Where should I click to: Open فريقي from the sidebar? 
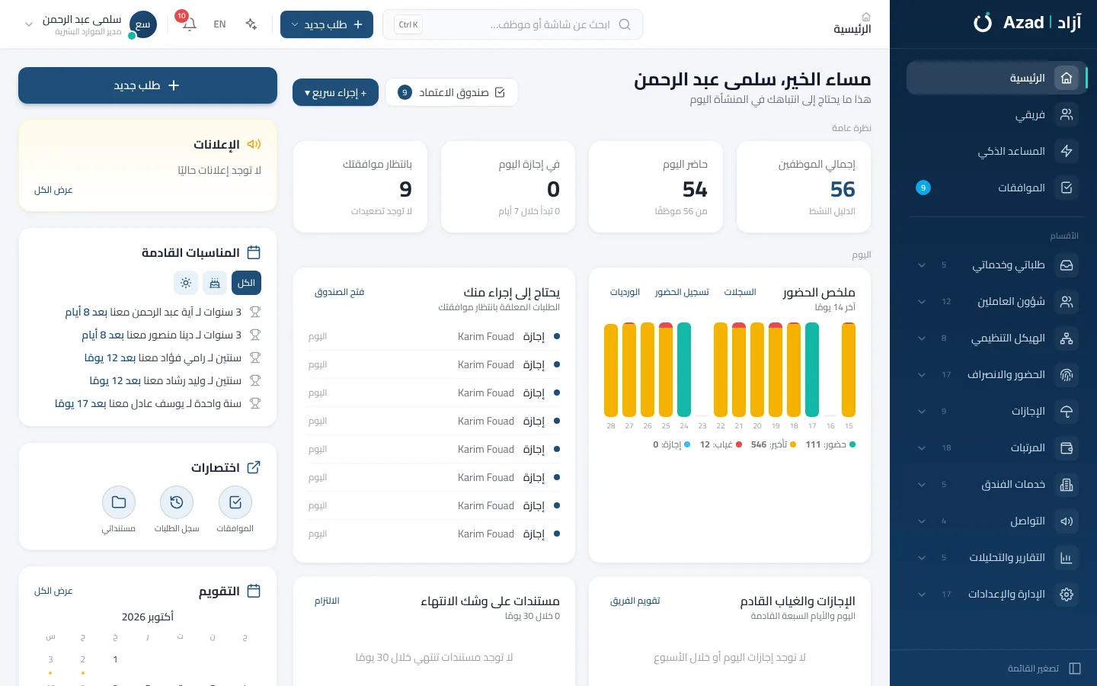(x=996, y=114)
